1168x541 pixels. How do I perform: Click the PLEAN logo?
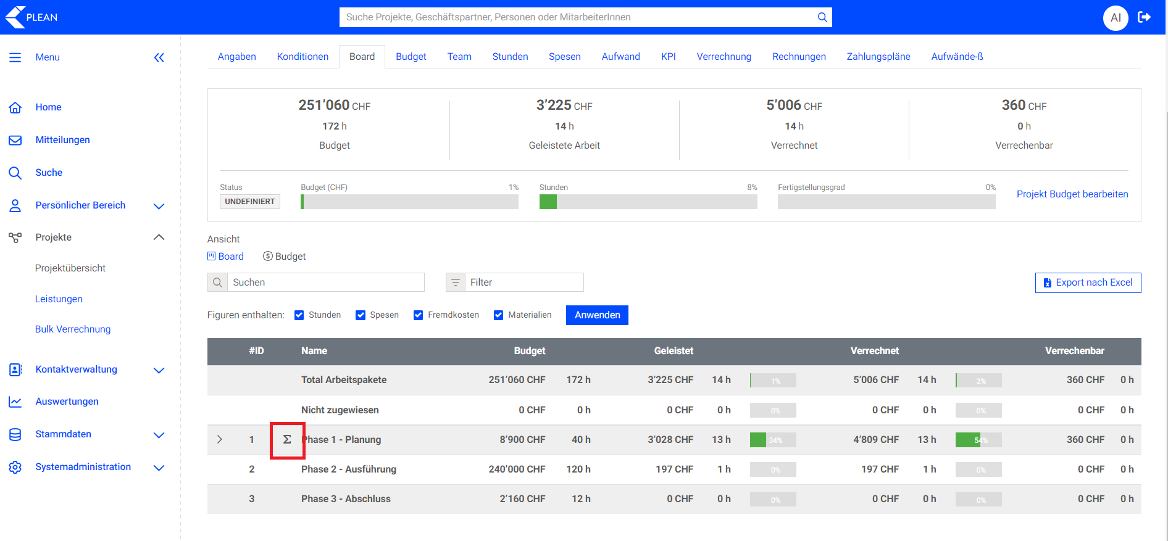point(31,17)
